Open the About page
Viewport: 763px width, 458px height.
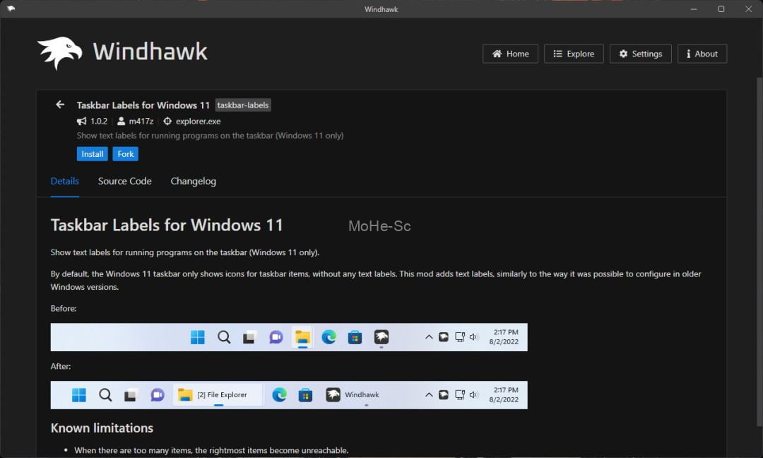[702, 54]
